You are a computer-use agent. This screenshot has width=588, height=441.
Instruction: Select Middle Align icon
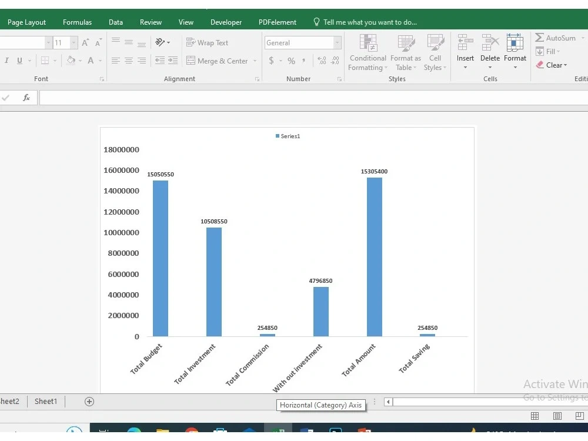[x=129, y=42]
